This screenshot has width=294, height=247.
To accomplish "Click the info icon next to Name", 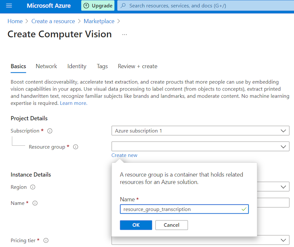I will pos(35,203).
